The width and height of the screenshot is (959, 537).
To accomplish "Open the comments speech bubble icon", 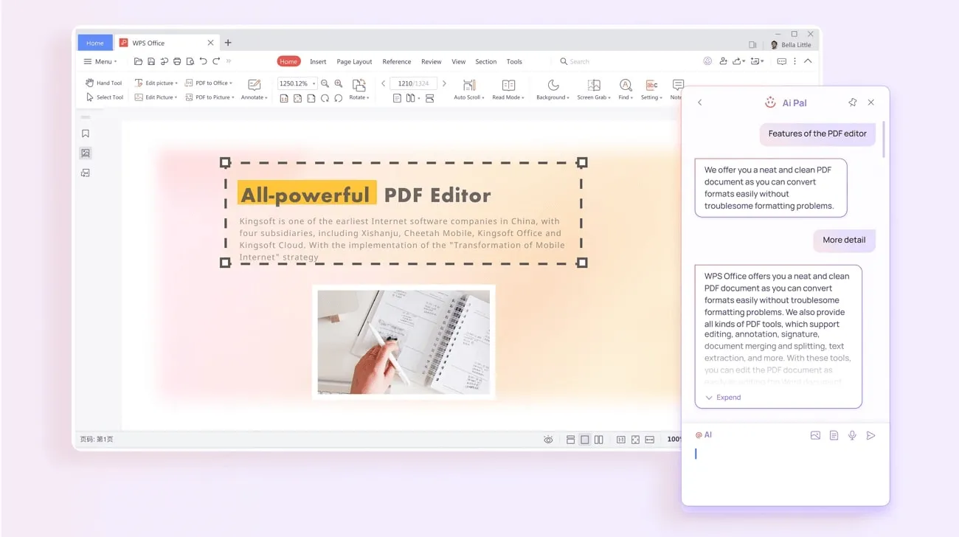I will tap(781, 61).
